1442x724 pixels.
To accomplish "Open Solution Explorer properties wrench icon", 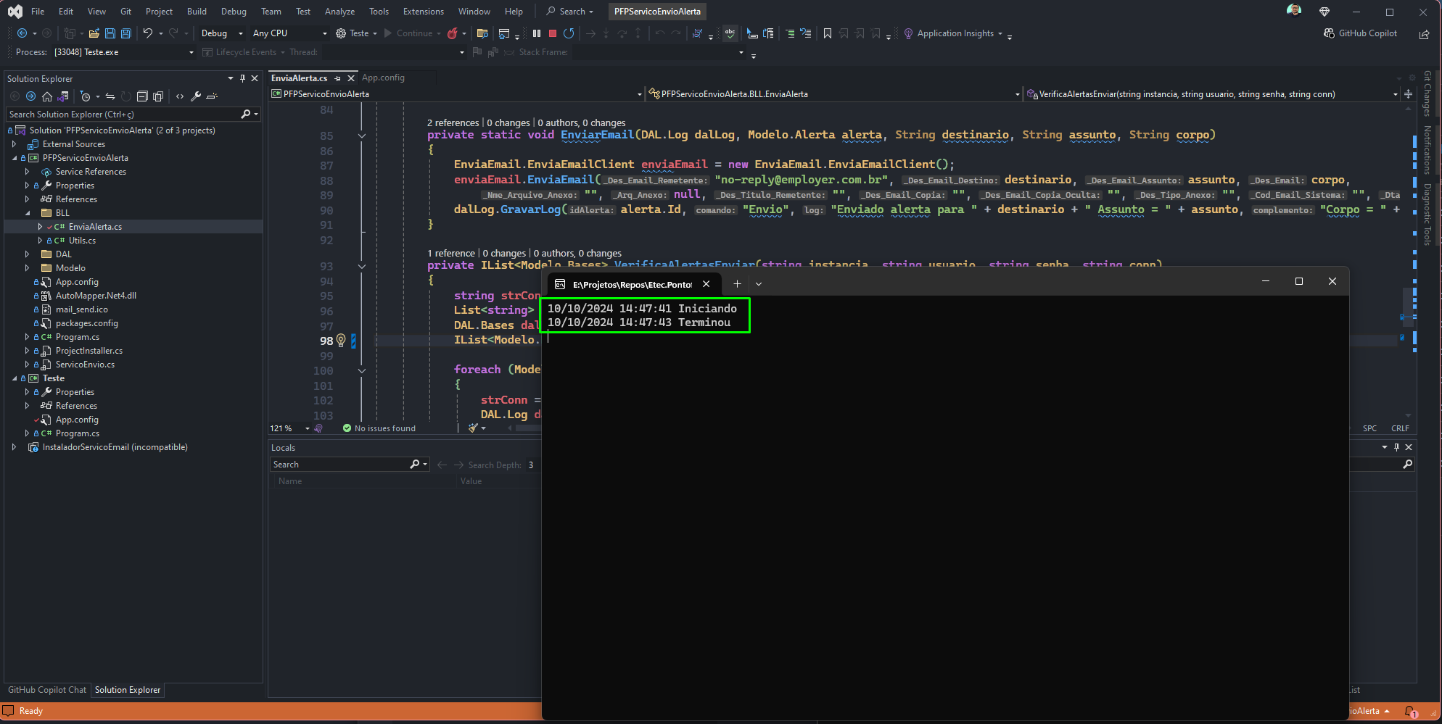I will point(196,96).
